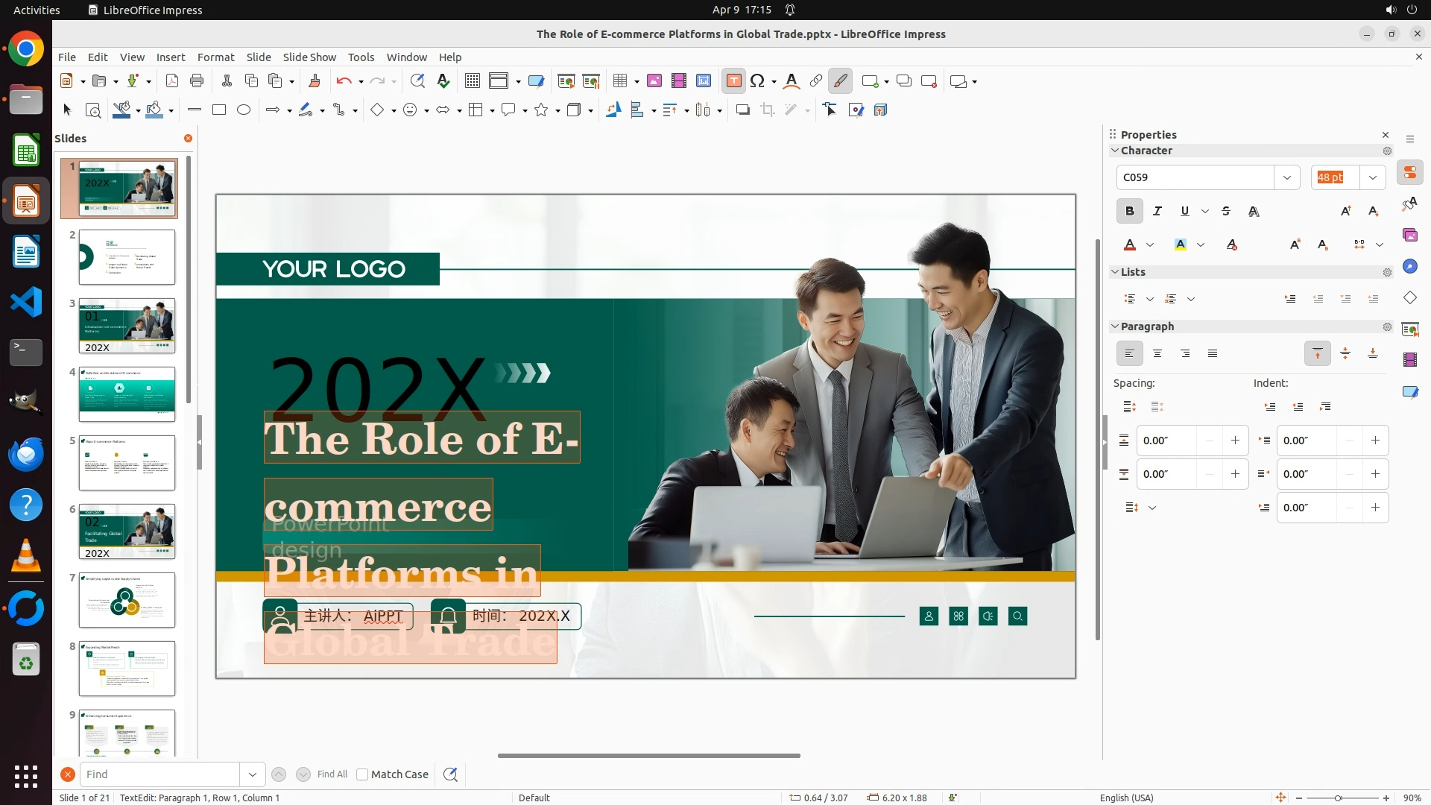1431x805 pixels.
Task: Click the Insert Text Box toolbar icon
Action: click(x=733, y=81)
